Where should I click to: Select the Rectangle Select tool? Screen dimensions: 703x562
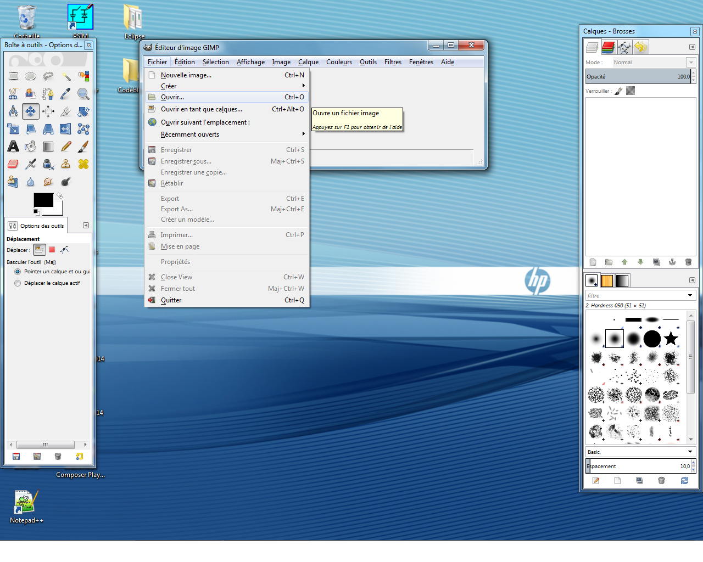[13, 76]
